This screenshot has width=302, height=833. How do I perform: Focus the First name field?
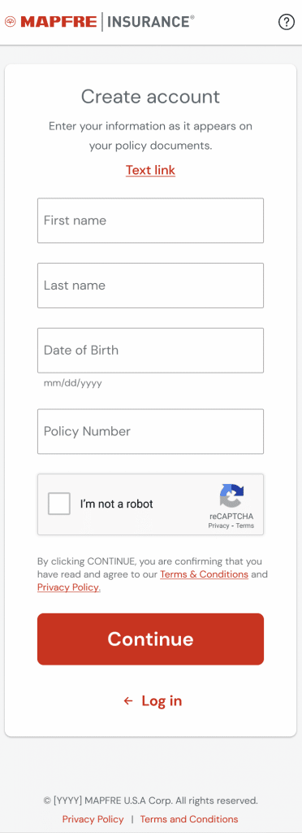(150, 220)
